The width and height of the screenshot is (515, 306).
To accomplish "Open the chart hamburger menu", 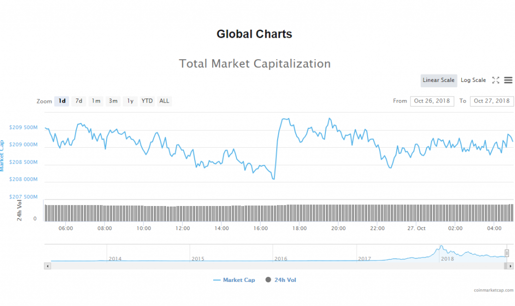I will (508, 80).
